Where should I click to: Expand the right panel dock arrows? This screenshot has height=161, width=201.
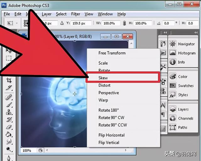(x=196, y=33)
